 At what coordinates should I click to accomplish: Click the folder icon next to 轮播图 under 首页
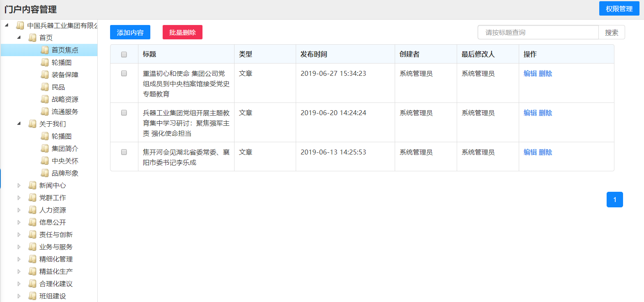click(45, 63)
